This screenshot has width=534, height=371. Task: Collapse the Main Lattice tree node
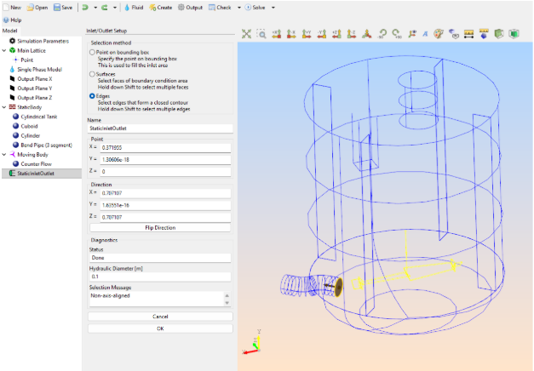click(x=4, y=50)
